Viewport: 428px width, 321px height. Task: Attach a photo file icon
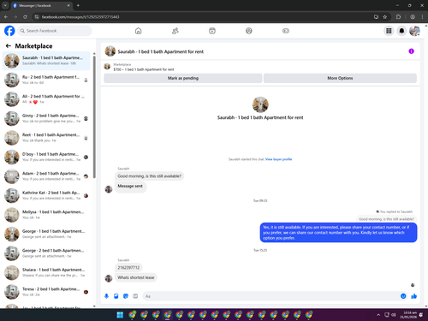(x=116, y=296)
